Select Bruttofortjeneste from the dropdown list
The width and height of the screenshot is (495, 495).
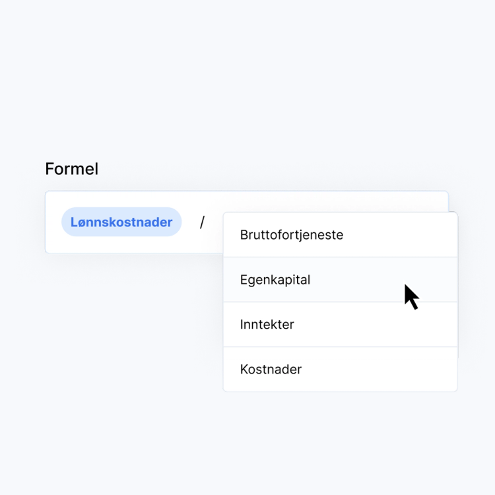click(x=292, y=235)
